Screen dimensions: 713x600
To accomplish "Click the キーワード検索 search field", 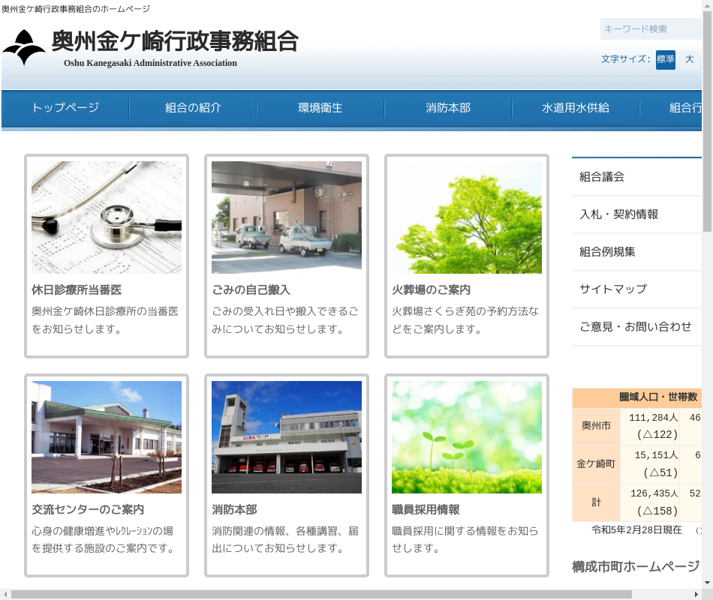I will pyautogui.click(x=649, y=29).
